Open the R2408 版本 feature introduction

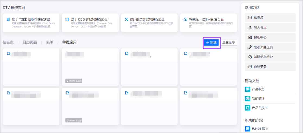tap(260, 129)
